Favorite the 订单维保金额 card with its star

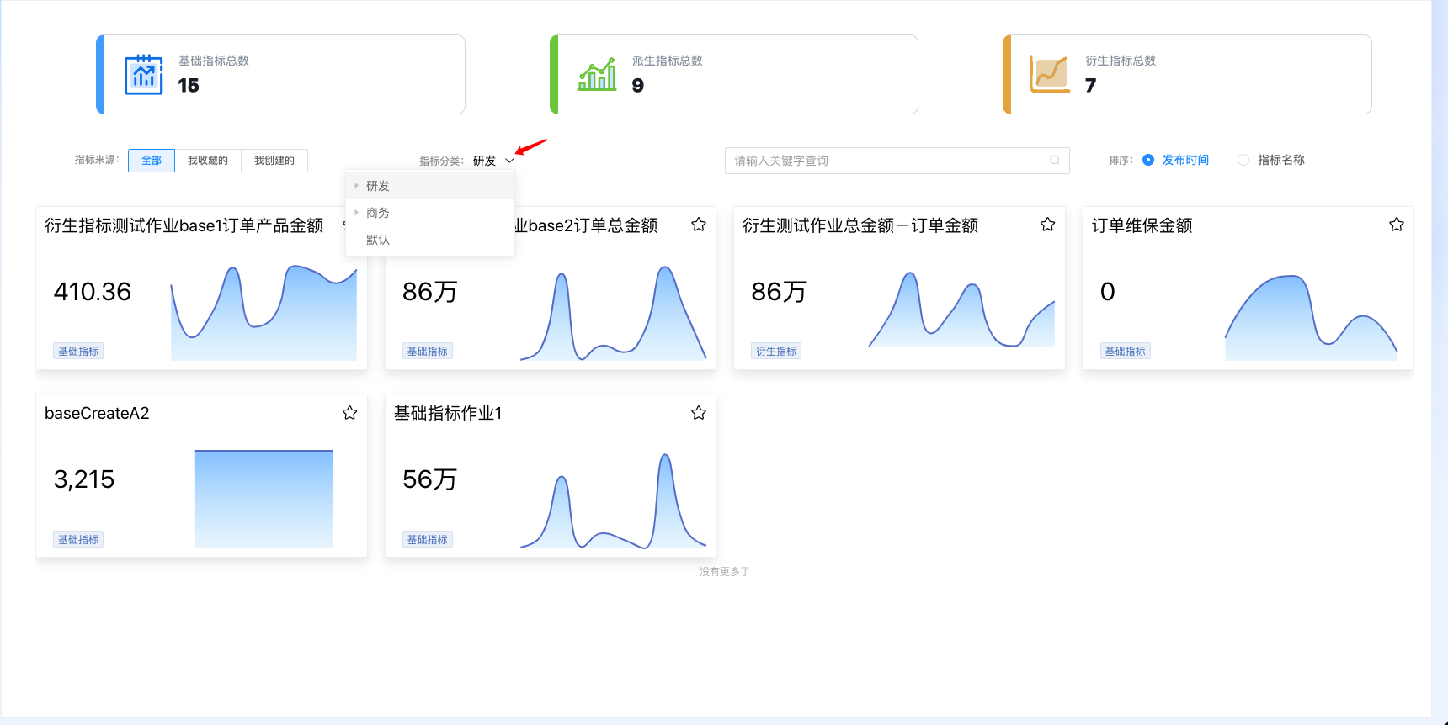[1396, 225]
